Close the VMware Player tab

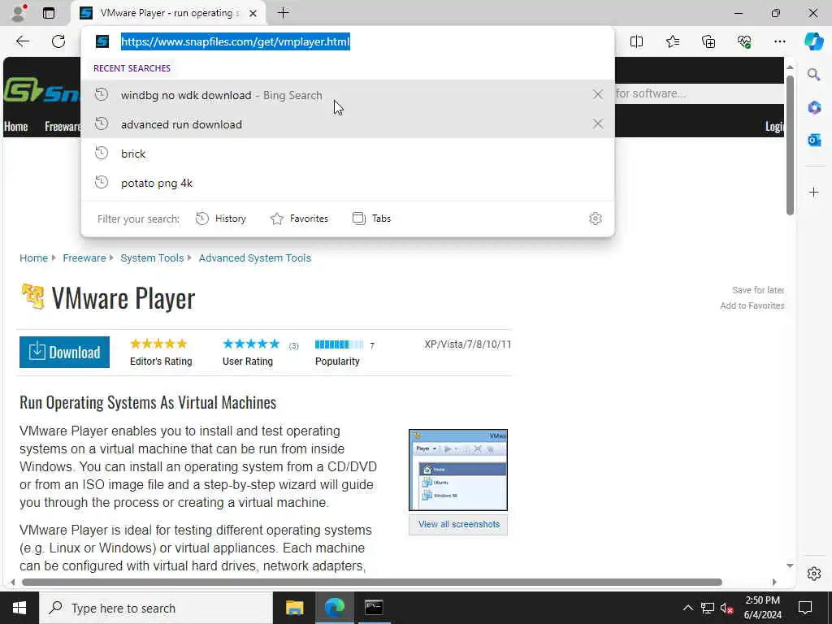click(253, 13)
